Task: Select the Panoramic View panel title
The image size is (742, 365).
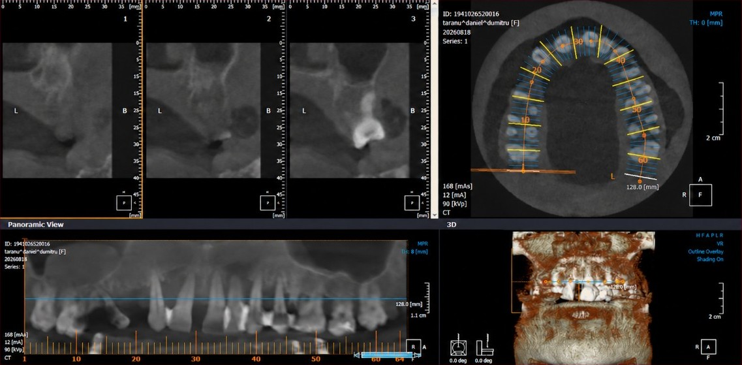Action: pyautogui.click(x=36, y=225)
